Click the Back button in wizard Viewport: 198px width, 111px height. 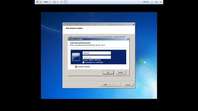tap(105, 85)
